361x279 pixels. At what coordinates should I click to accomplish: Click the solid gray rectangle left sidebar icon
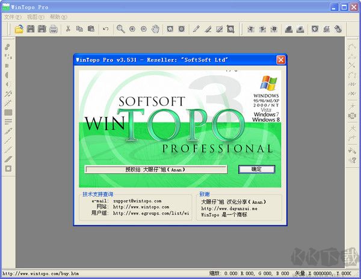pyautogui.click(x=8, y=113)
